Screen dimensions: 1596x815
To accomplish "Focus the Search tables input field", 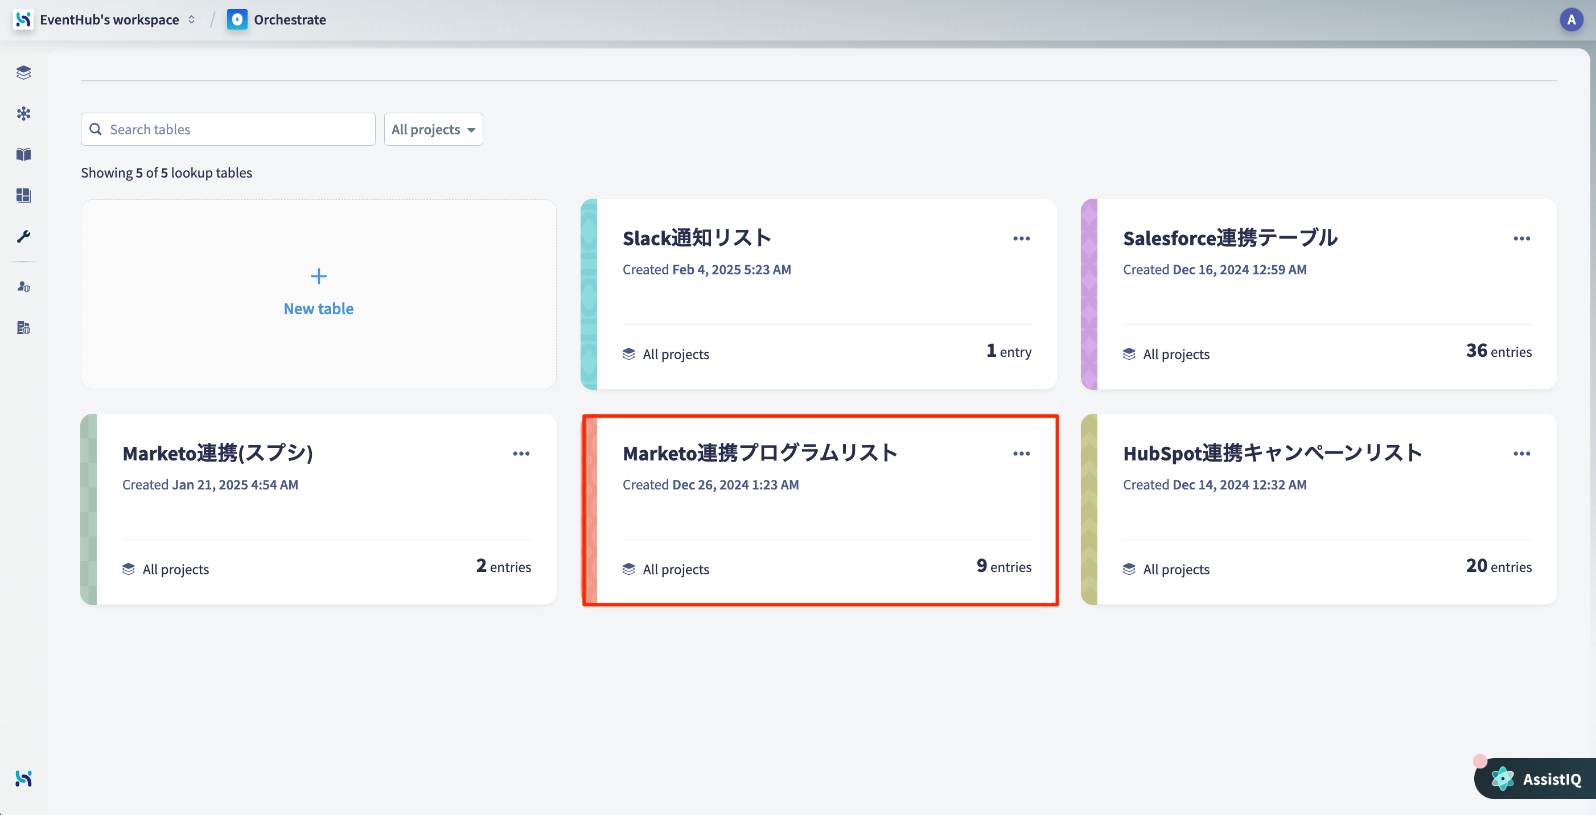I will pyautogui.click(x=228, y=129).
